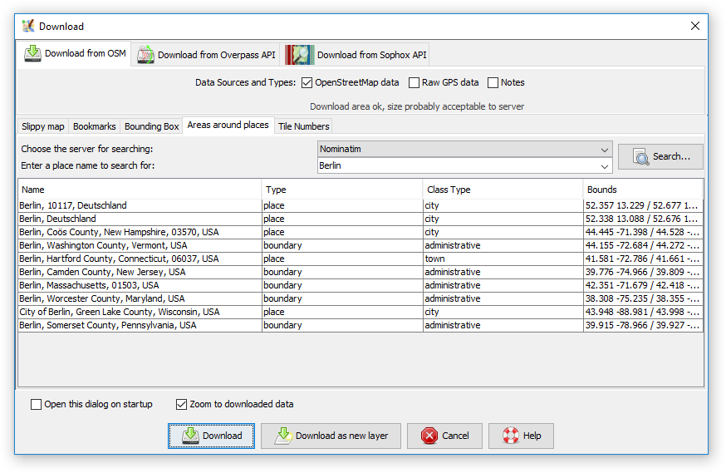Open the place name dropdown showing Berlin

tap(604, 166)
